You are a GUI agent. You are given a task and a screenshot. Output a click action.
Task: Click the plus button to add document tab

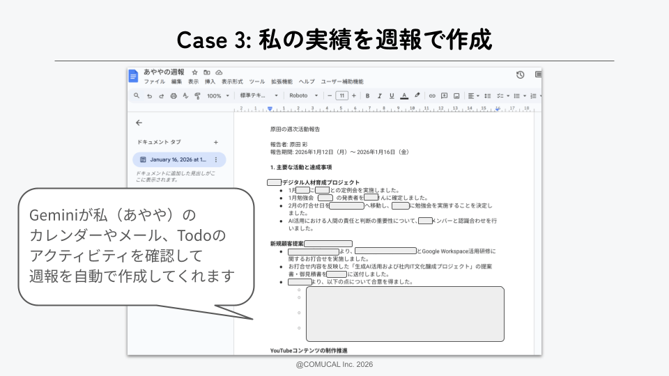pos(215,142)
